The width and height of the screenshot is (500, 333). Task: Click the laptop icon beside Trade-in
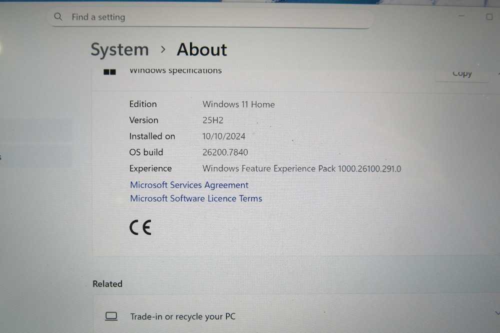pos(111,316)
